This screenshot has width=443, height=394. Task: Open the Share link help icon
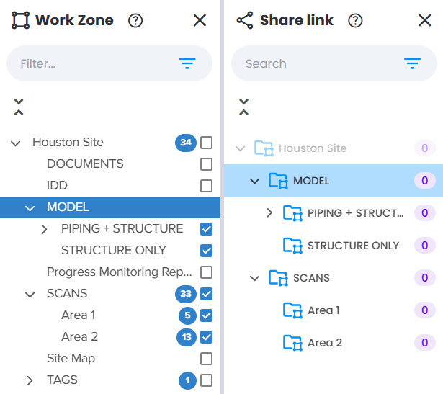tap(355, 21)
